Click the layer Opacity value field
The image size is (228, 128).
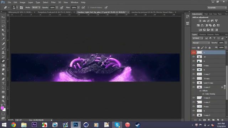(221, 43)
